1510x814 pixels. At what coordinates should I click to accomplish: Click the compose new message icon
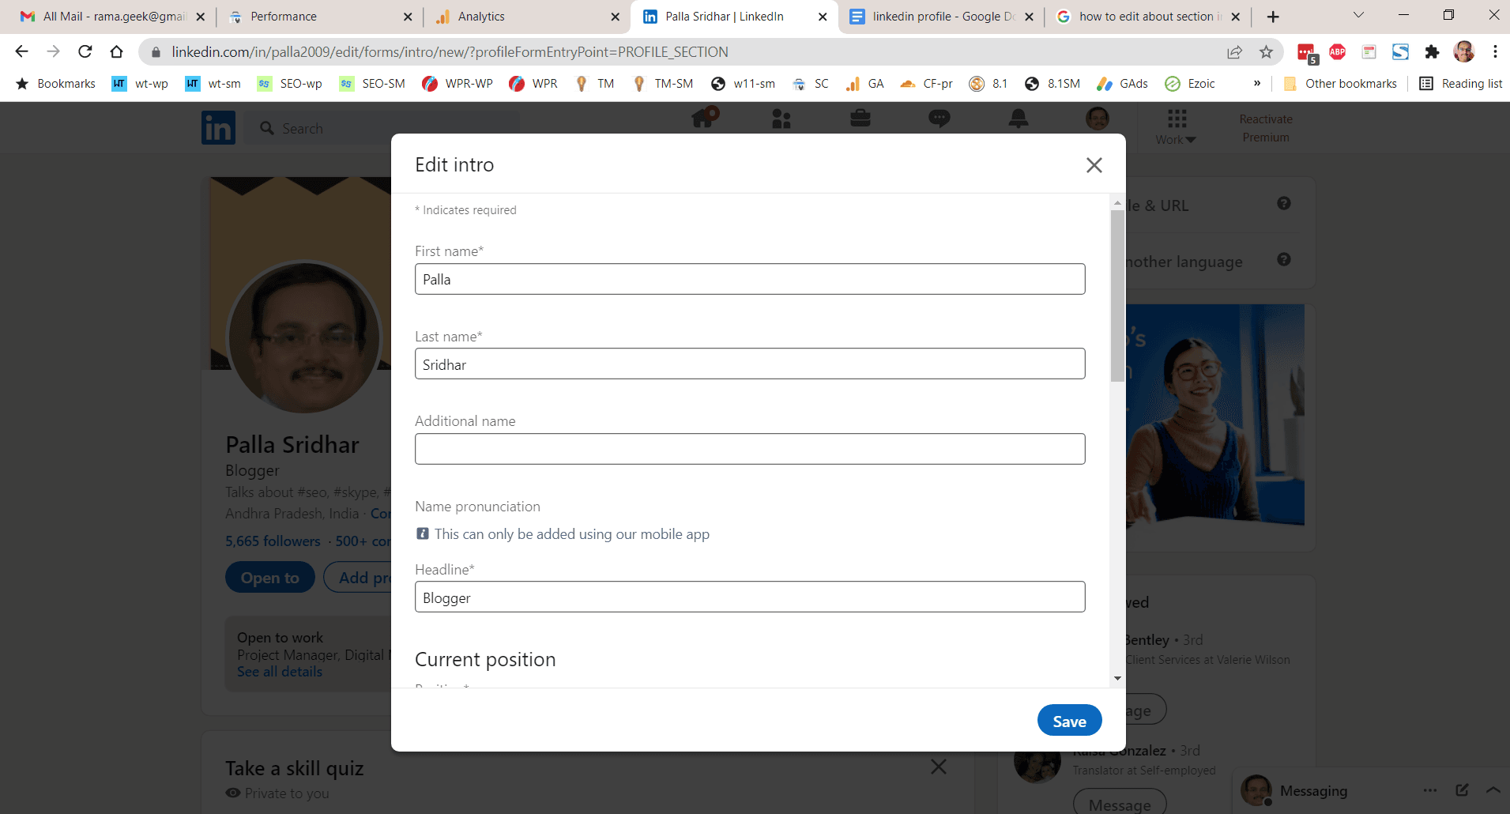point(1462,790)
